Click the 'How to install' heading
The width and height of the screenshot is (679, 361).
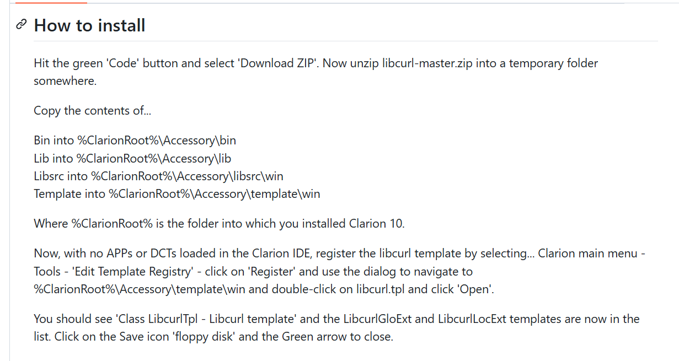89,25
